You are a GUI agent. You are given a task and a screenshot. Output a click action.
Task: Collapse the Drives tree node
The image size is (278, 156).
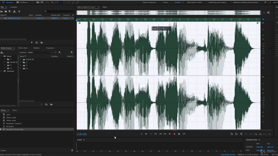(x=1, y=56)
